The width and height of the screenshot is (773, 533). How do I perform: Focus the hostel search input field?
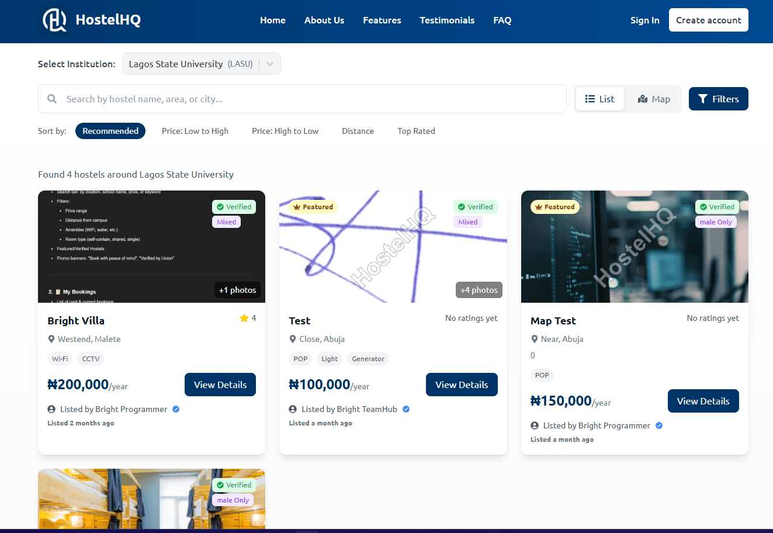point(310,99)
